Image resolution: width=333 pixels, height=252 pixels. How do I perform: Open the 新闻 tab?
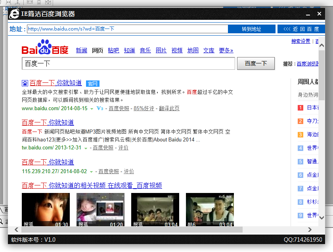click(82, 51)
